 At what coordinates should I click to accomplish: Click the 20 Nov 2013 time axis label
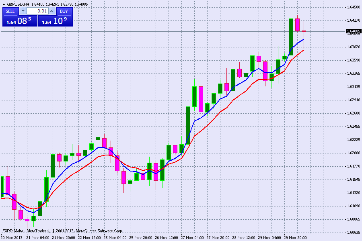[12, 237]
